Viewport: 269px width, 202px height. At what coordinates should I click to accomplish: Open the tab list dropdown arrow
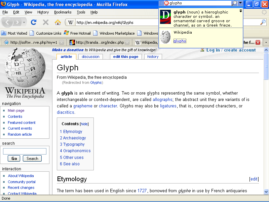coord(265,43)
